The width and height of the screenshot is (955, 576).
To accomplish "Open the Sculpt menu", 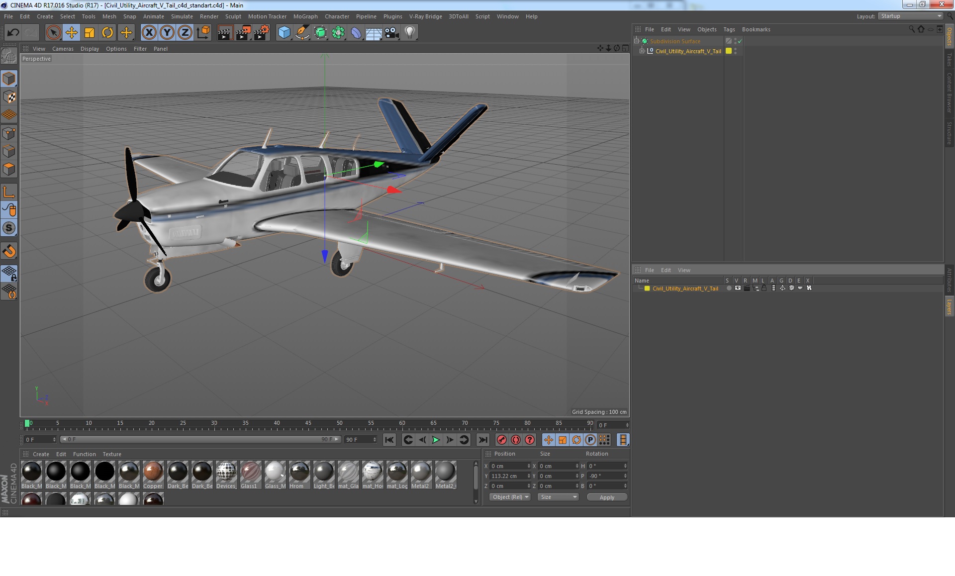I will 233,16.
